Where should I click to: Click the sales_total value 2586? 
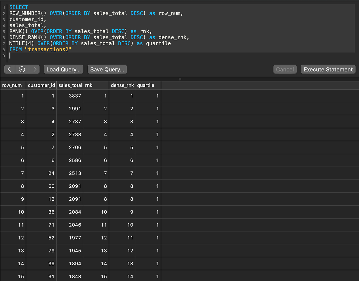coord(75,160)
